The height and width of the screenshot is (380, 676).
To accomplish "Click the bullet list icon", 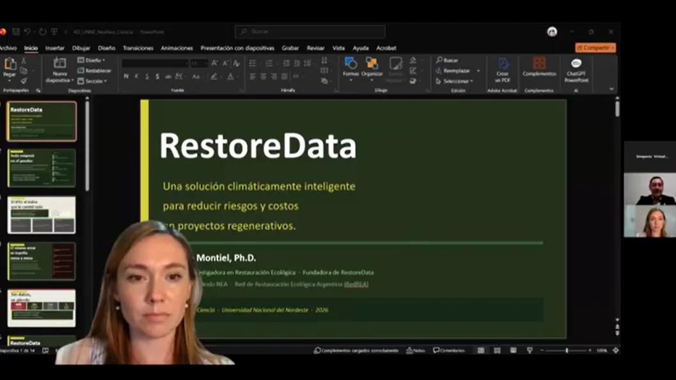I will coord(253,63).
